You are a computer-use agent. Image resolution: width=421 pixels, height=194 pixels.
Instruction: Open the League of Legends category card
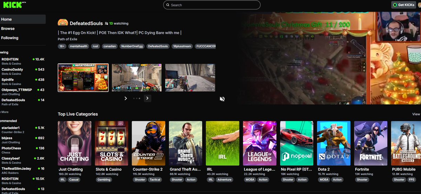[259, 143]
